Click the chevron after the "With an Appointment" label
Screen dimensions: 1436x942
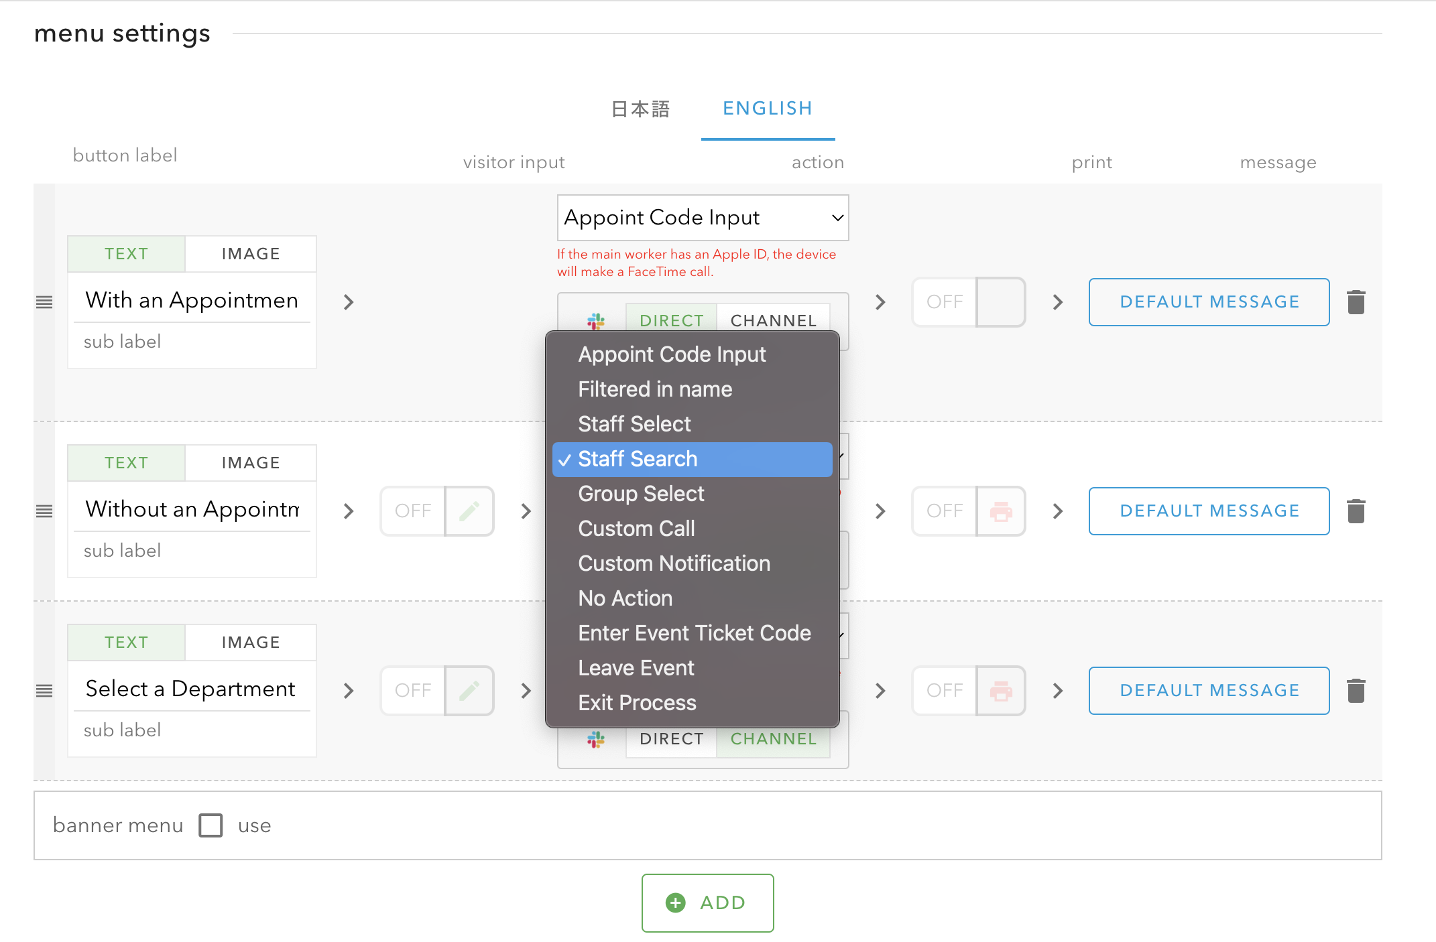[x=348, y=301]
